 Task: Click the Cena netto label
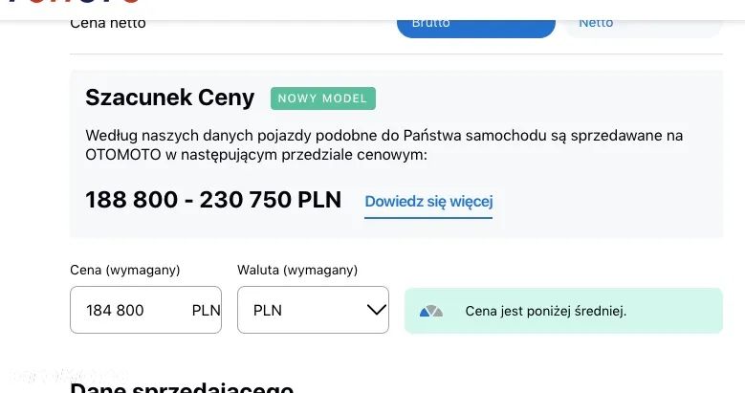click(x=108, y=22)
